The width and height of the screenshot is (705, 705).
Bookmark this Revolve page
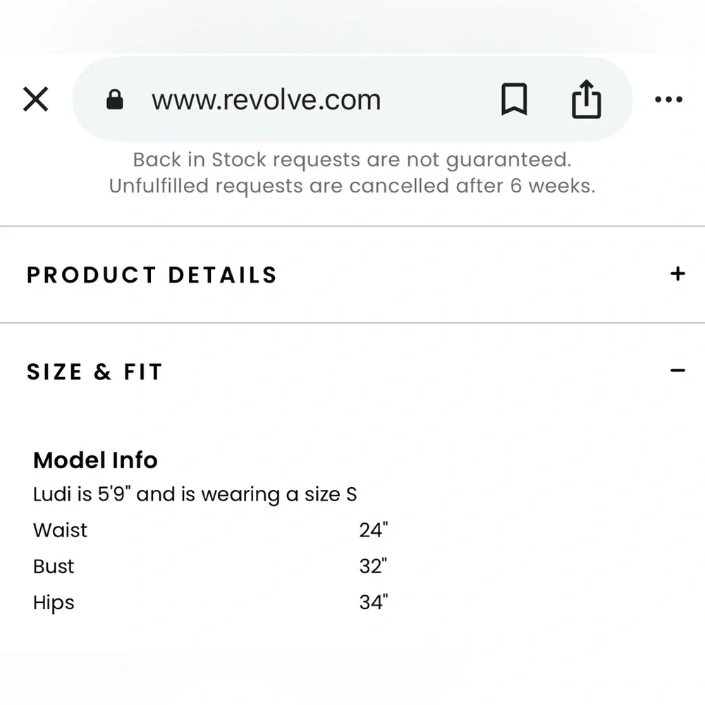coord(514,99)
